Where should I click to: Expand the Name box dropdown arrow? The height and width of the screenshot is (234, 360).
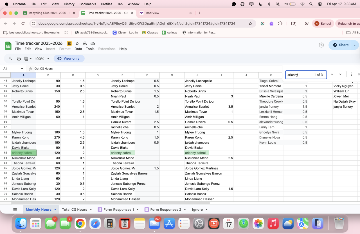(22, 69)
